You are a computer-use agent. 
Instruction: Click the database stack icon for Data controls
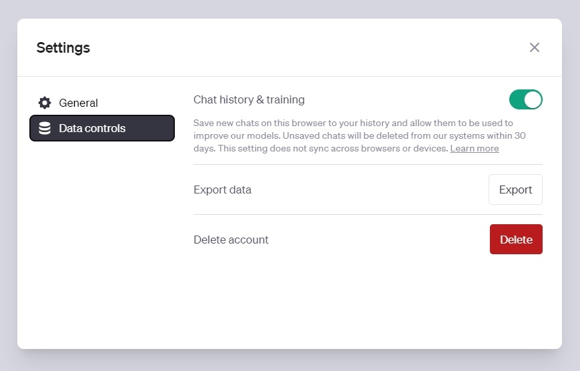tap(45, 128)
